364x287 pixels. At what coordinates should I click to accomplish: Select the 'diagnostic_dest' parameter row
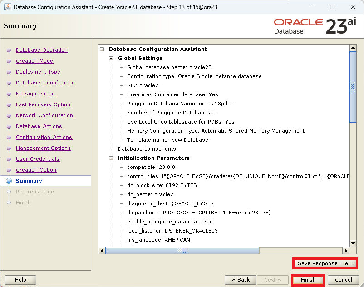tap(170, 203)
